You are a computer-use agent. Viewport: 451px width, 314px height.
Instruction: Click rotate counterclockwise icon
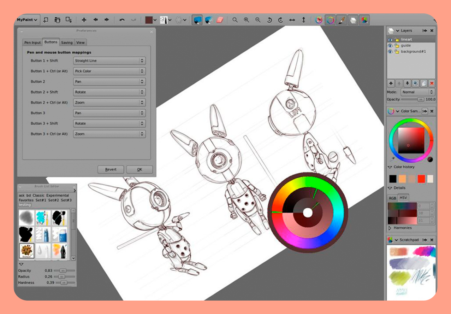269,20
